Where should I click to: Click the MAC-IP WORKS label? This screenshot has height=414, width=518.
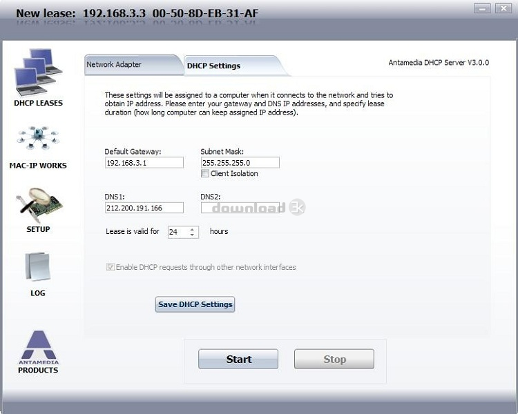click(38, 166)
